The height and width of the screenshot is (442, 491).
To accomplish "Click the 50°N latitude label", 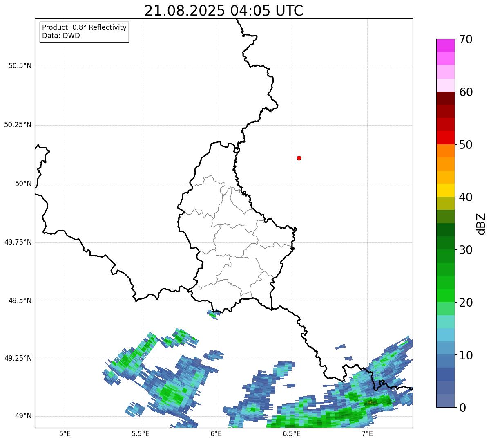I will [23, 184].
